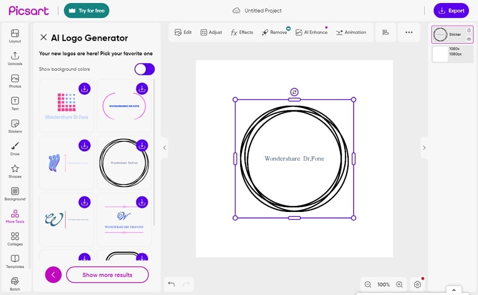Open the Collages panel
Viewport: 478px width, 295px height.
pos(15,239)
